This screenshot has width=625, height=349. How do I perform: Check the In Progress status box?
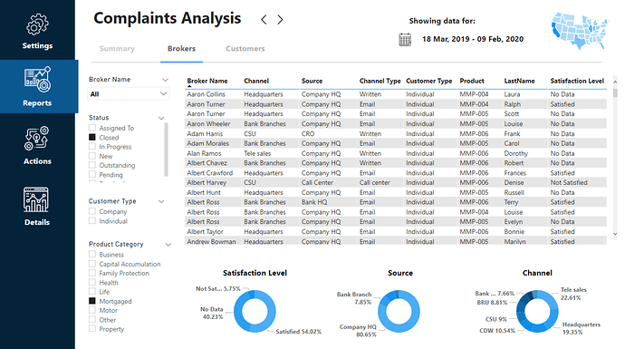pos(92,146)
